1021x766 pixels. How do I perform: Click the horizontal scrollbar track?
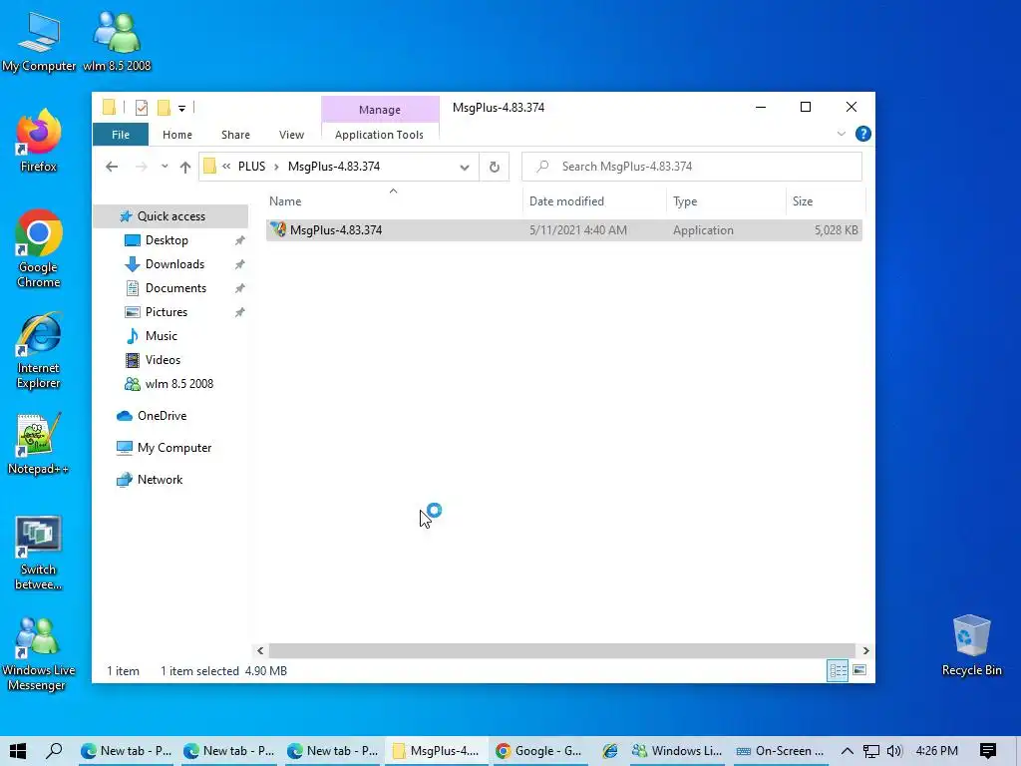coord(561,650)
